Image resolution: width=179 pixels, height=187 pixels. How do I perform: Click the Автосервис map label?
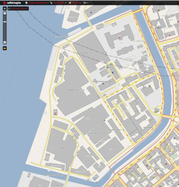[148, 127]
